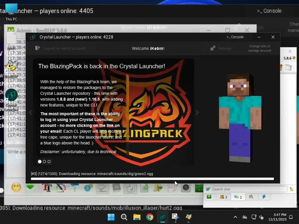This screenshot has width=299, height=224.
Task: Click the downloading resource status text
Action: [x=92, y=174]
